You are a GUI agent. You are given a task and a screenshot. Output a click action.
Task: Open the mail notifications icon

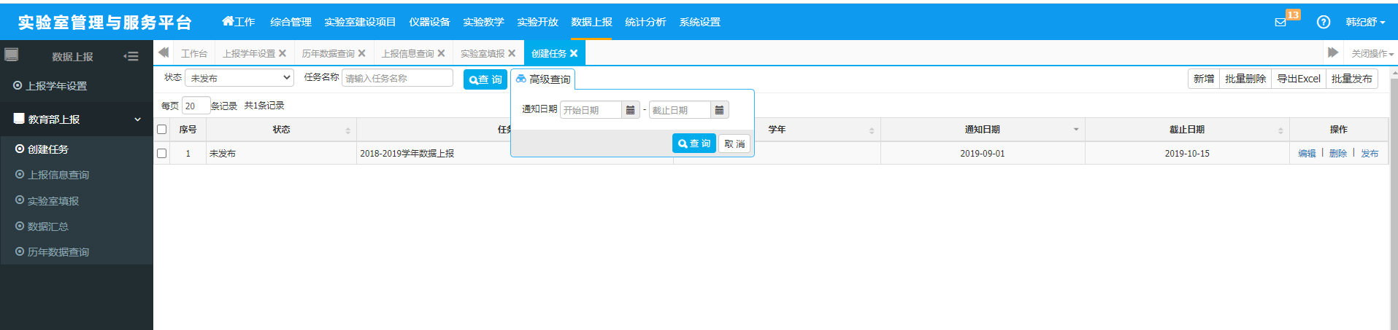pos(1280,22)
